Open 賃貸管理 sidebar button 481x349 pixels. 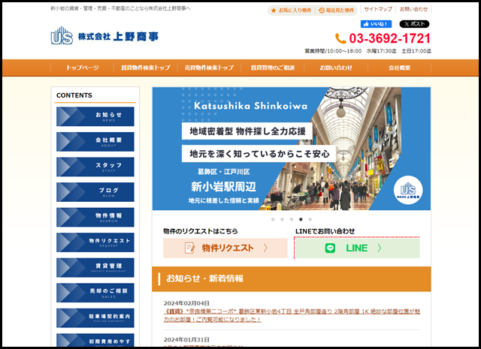pyautogui.click(x=95, y=267)
